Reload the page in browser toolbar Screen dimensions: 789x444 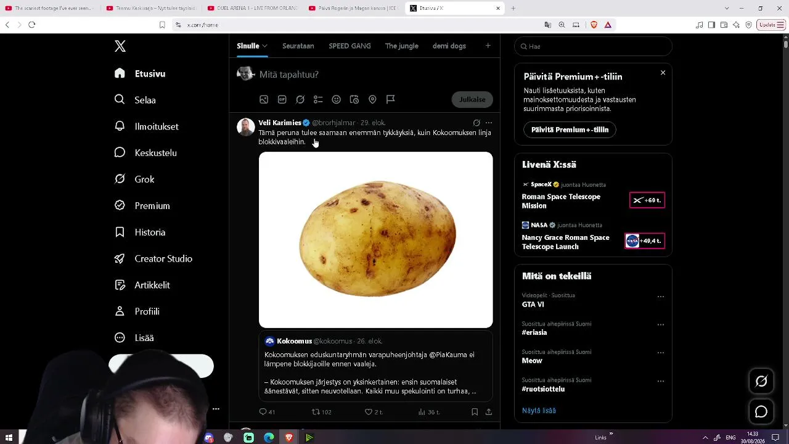[x=32, y=25]
